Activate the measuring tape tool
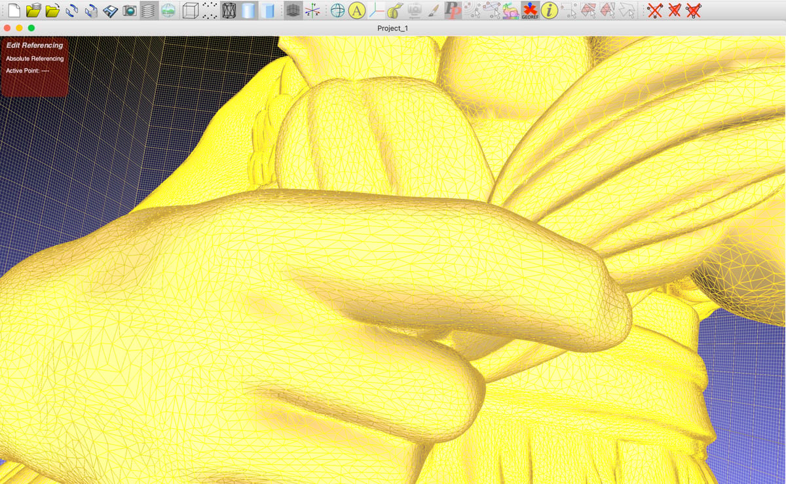 pos(395,10)
